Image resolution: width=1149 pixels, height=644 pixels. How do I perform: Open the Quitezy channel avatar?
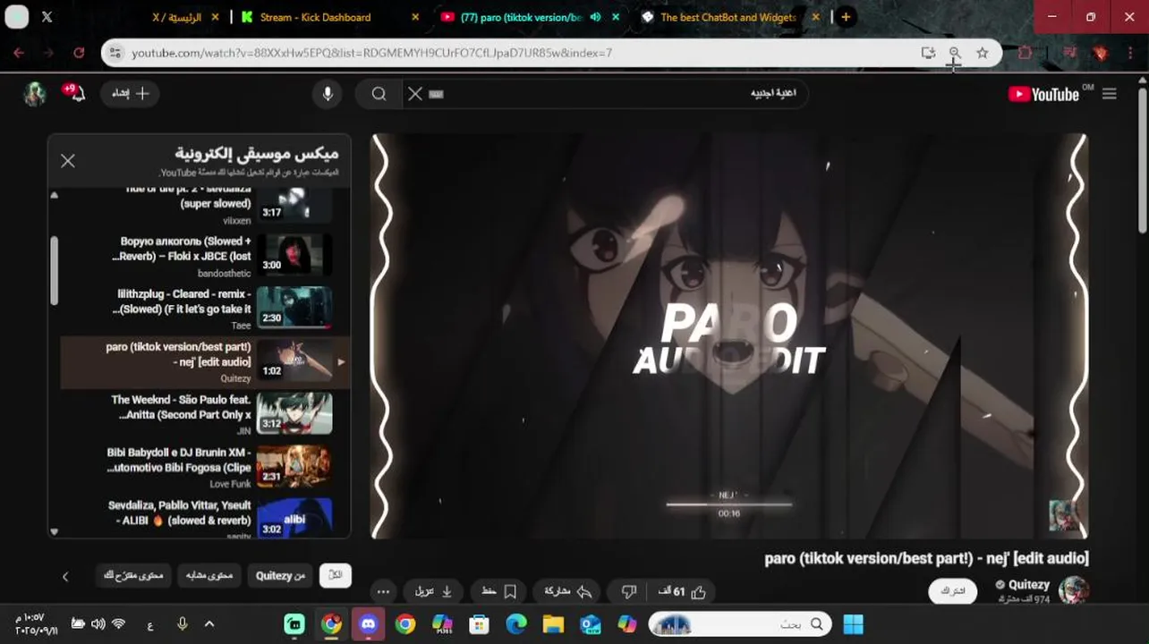point(1074,590)
